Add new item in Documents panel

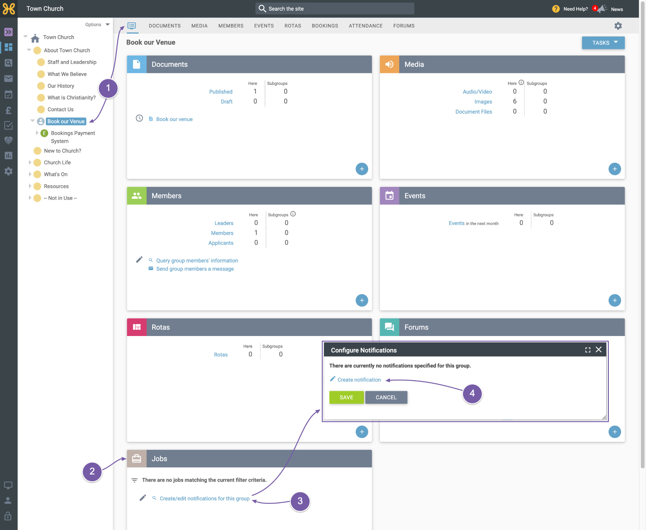(x=362, y=169)
